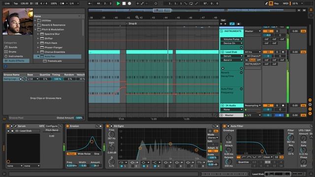
Task: Expand the Utilities folder
Action: point(35,21)
